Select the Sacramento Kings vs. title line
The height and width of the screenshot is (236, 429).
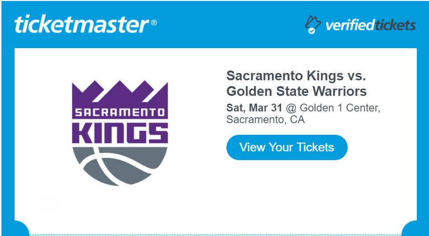click(x=296, y=76)
